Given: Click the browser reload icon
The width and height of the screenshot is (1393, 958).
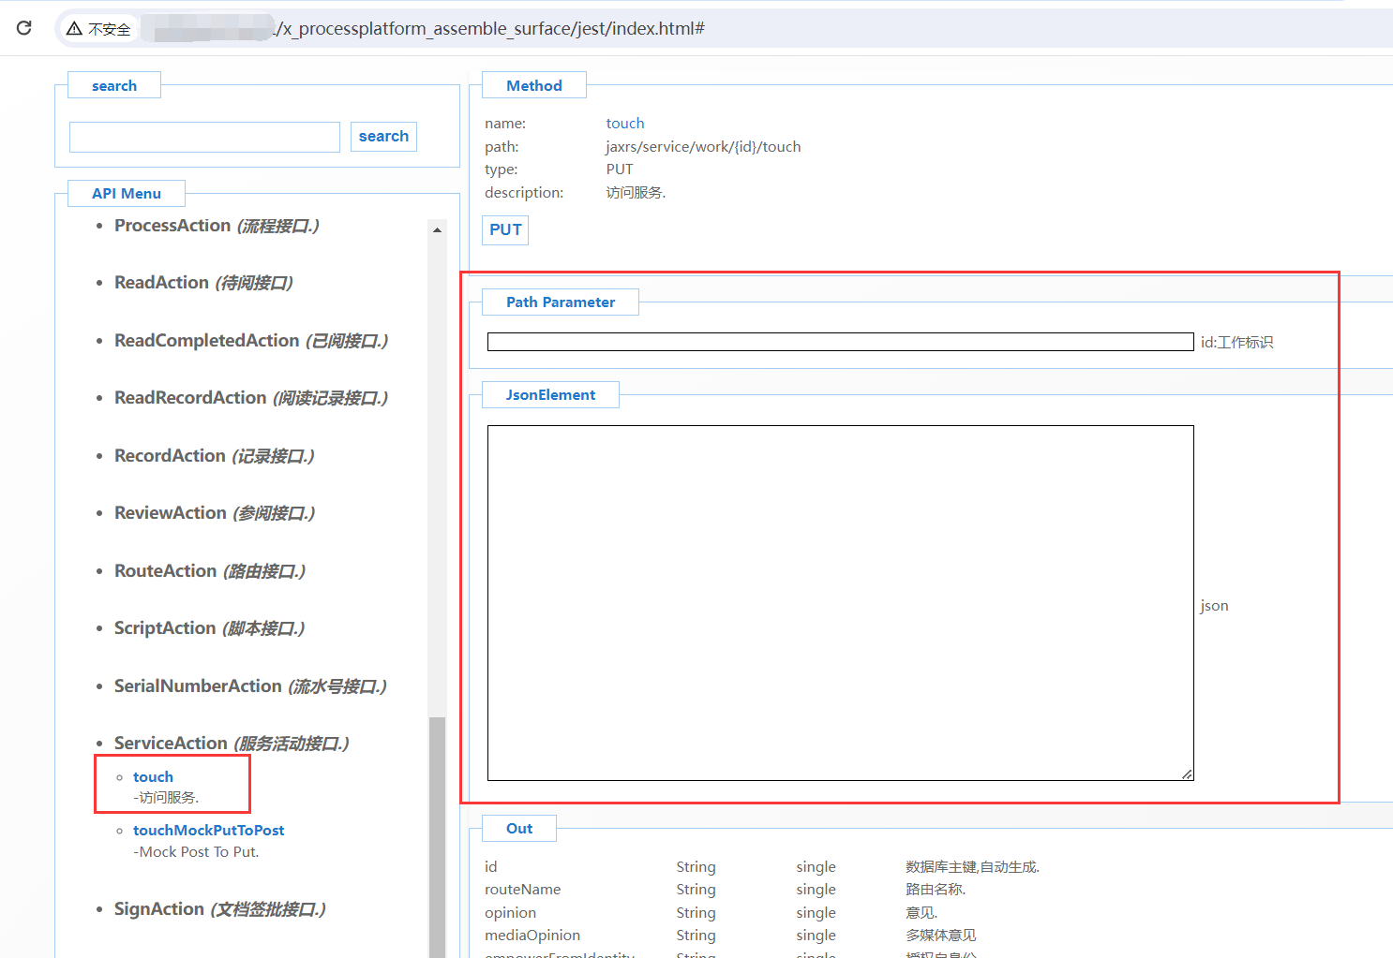Looking at the screenshot, I should pos(24,28).
